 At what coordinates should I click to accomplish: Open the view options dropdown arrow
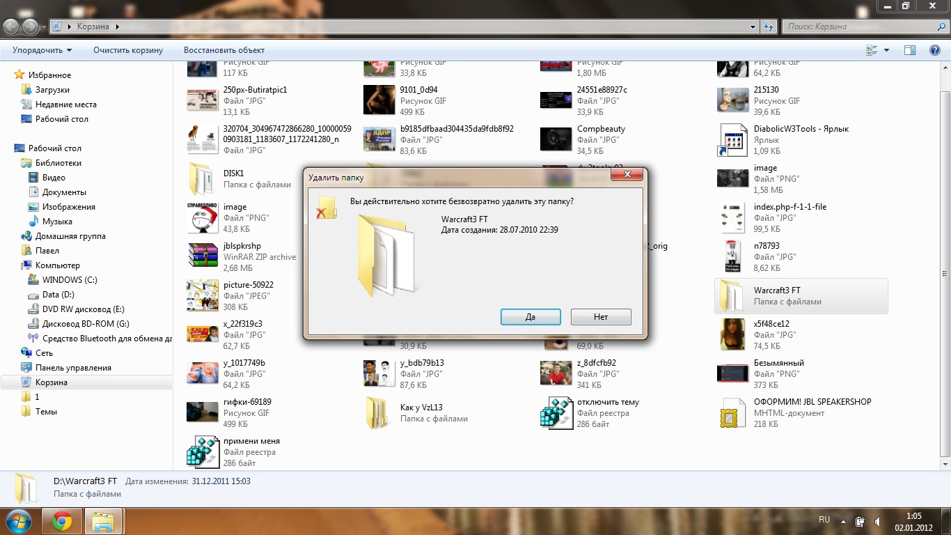886,50
